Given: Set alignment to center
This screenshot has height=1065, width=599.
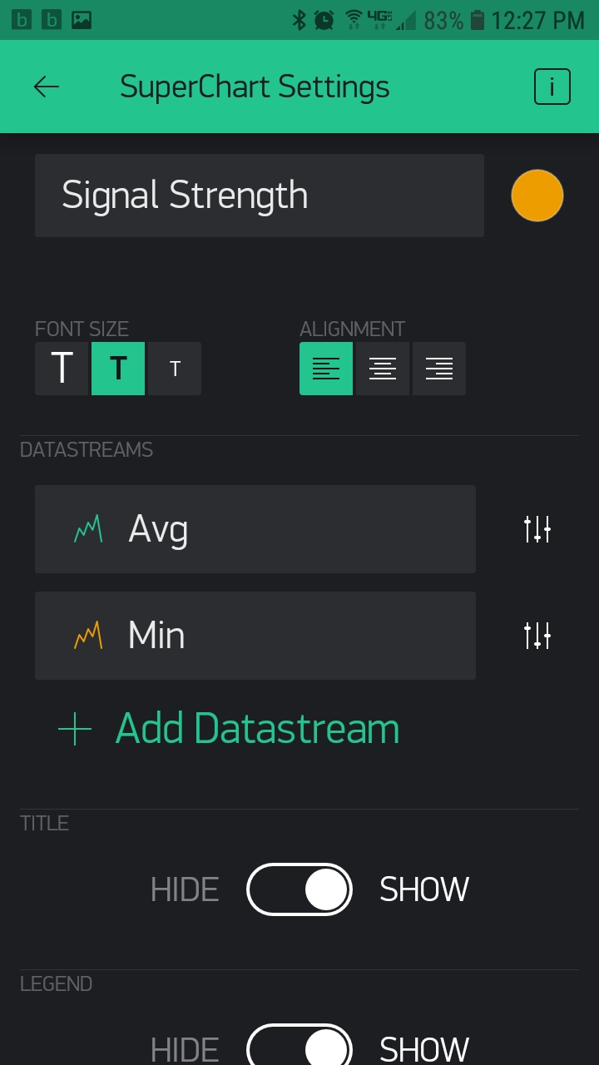Looking at the screenshot, I should (x=383, y=368).
